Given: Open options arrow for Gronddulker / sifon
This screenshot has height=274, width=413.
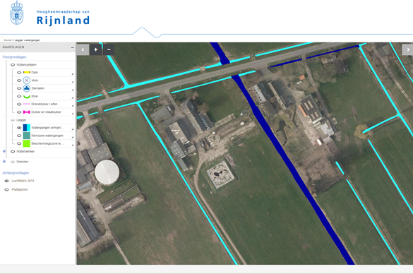Looking at the screenshot, I should click(x=73, y=106).
